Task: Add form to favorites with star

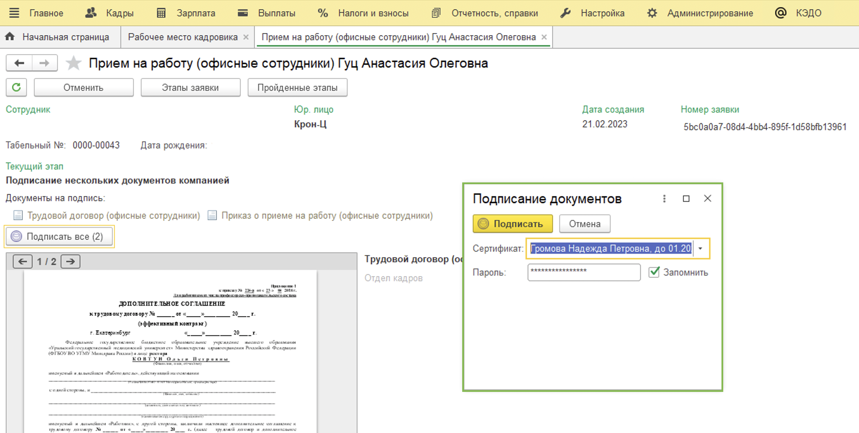Action: 74,63
